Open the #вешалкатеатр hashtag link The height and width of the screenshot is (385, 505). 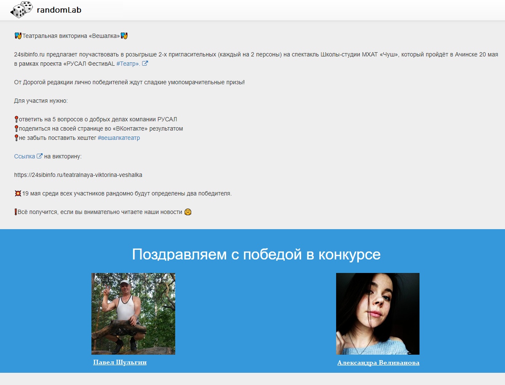click(119, 138)
